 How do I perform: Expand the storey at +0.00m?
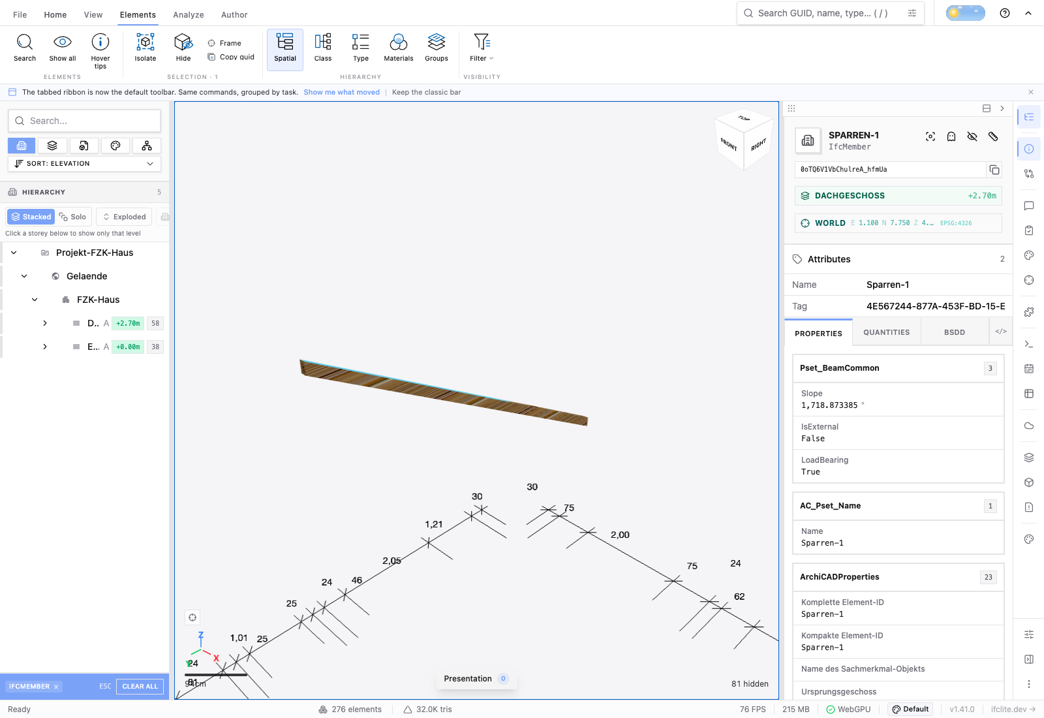click(x=45, y=347)
